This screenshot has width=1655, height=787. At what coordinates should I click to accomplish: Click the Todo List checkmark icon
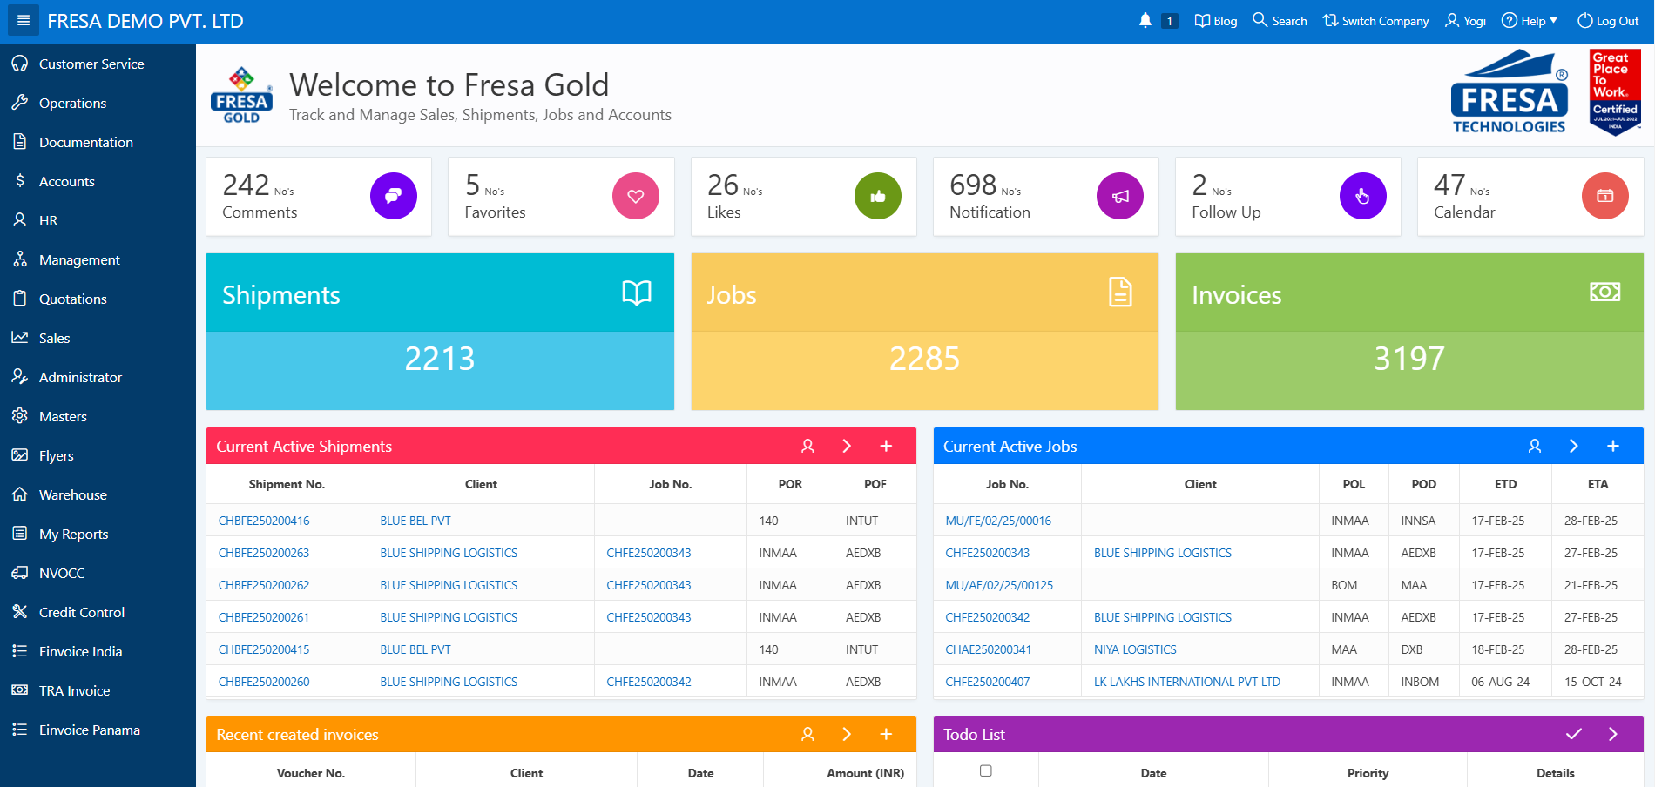pos(1574,734)
